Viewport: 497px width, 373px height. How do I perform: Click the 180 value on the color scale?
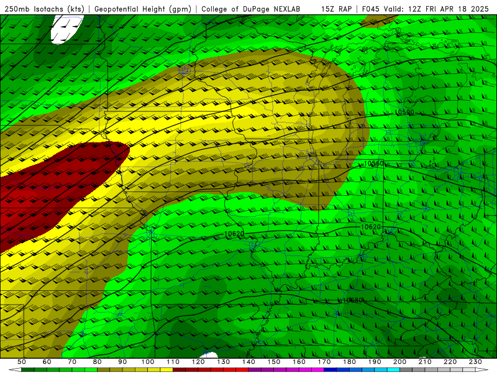(349, 362)
